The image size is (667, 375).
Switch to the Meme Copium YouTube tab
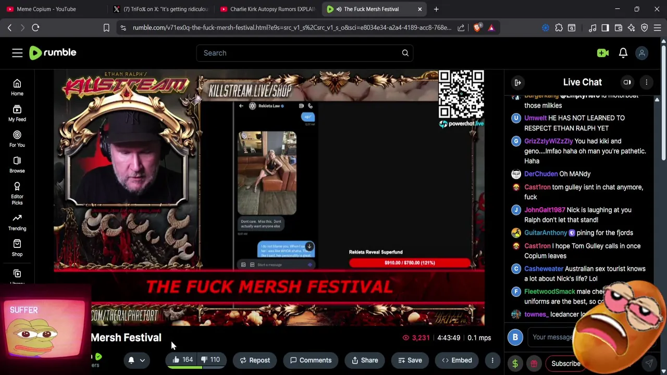[46, 9]
